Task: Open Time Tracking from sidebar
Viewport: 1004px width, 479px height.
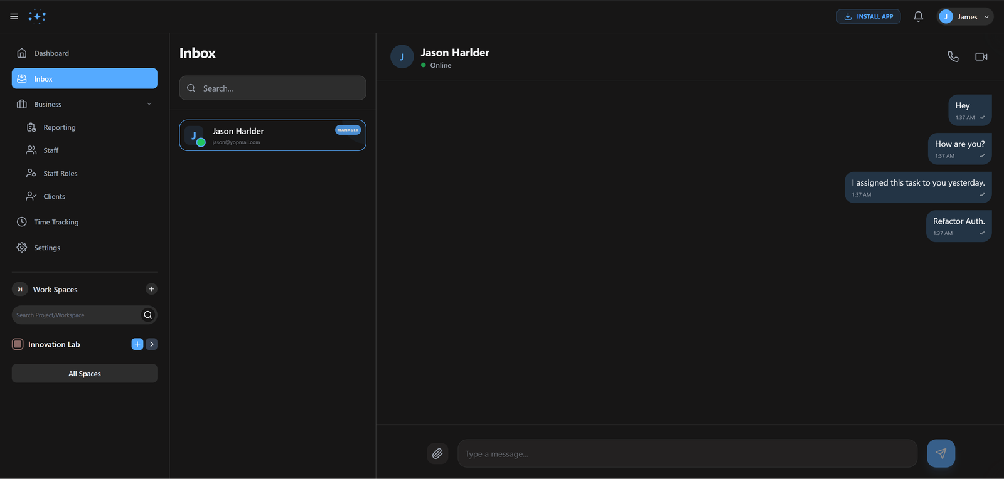Action: point(56,222)
